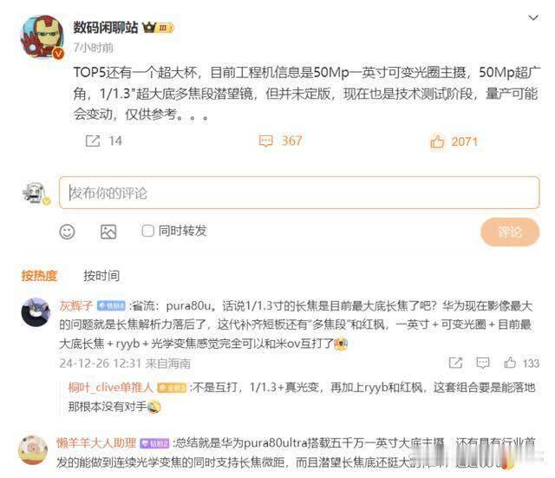Repost 灰辉子's comment using share icon
Viewport: 555px width, 478px height.
tap(455, 363)
